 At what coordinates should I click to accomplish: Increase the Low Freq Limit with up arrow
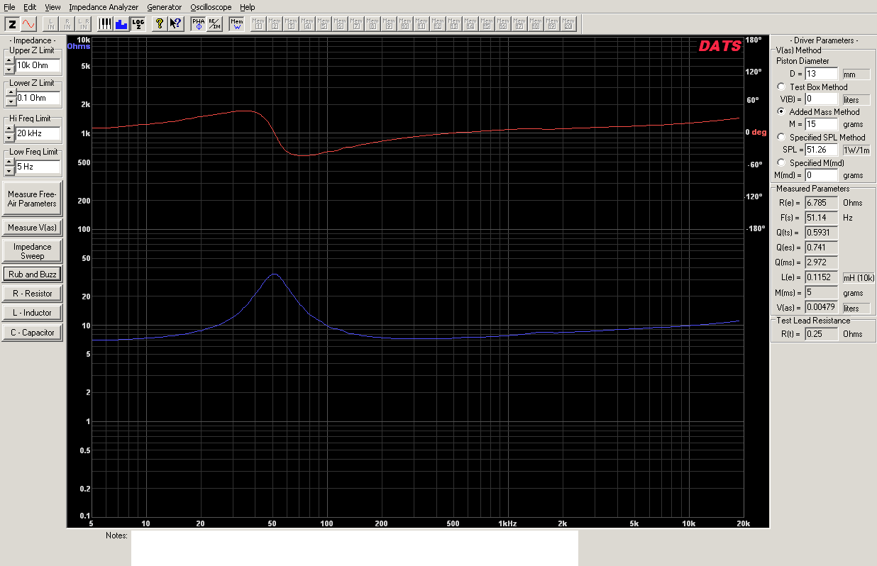click(x=9, y=162)
